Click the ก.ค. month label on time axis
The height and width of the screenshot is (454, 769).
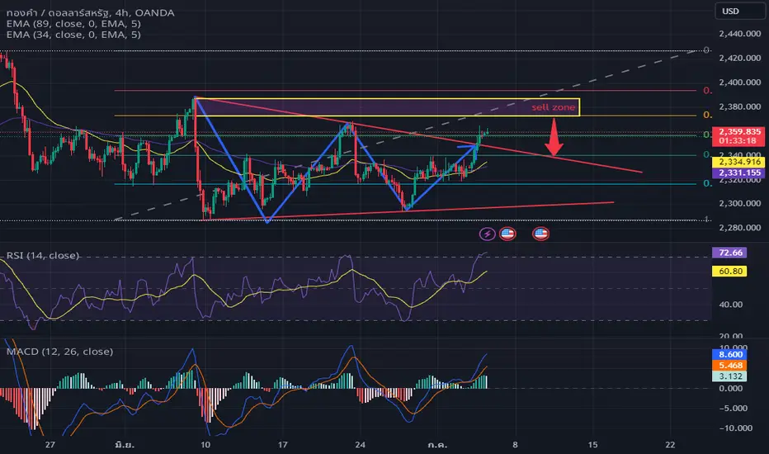(x=437, y=445)
